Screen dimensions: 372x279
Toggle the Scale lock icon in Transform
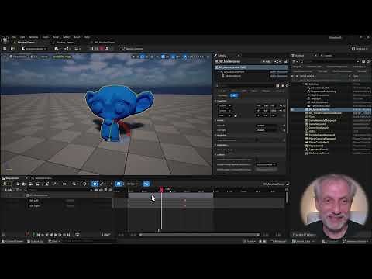point(236,115)
